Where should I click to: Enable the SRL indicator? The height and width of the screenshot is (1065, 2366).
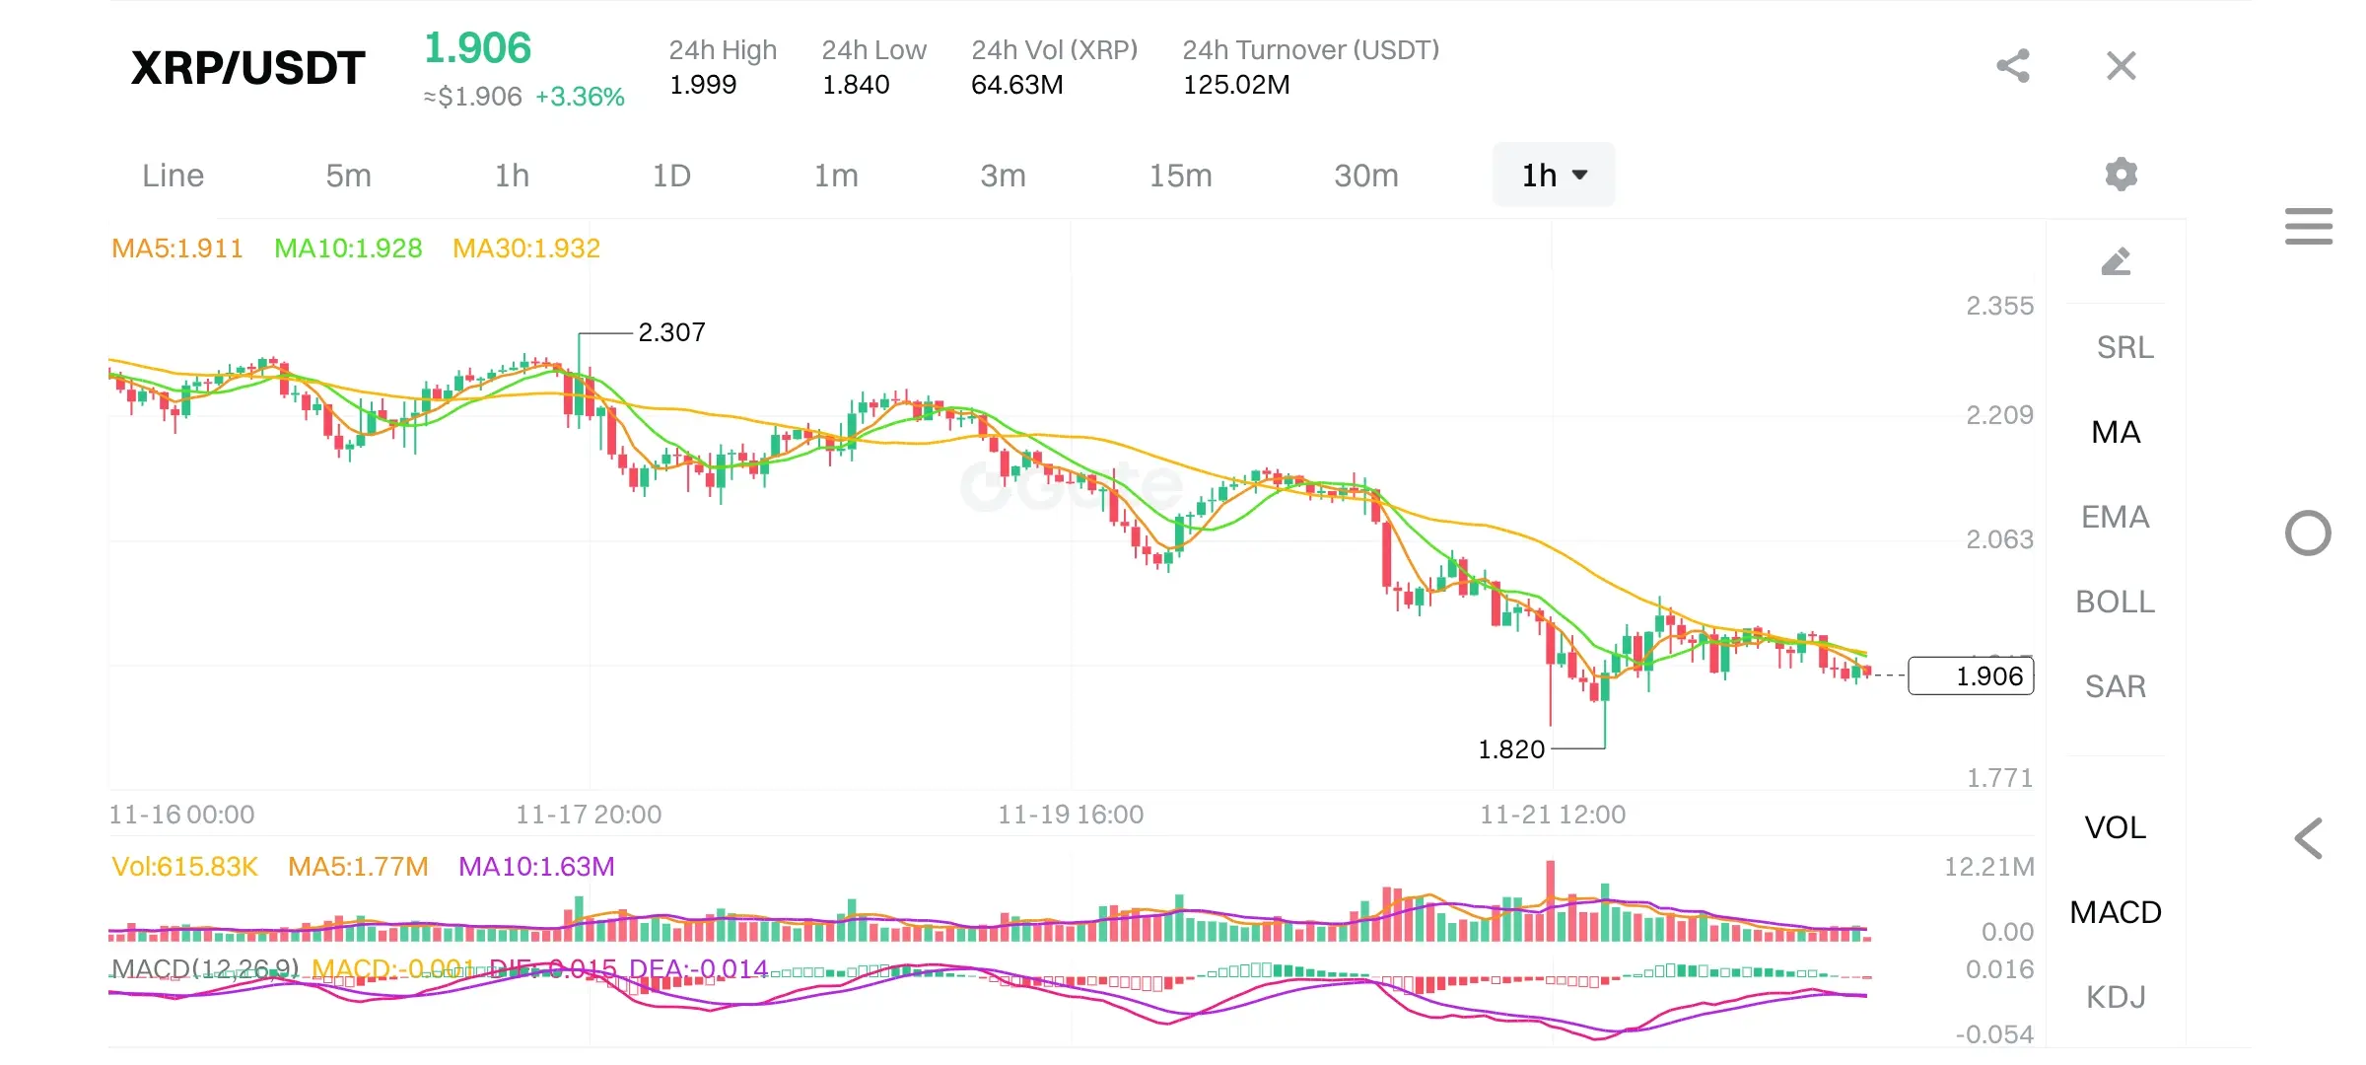pyautogui.click(x=2124, y=347)
